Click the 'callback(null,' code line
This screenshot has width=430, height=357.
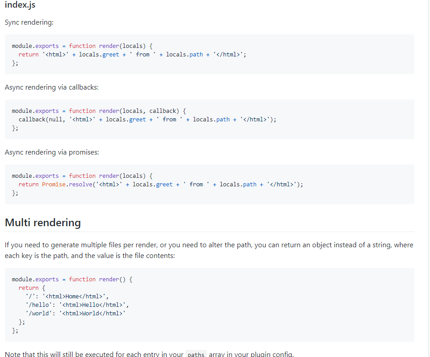(x=147, y=120)
